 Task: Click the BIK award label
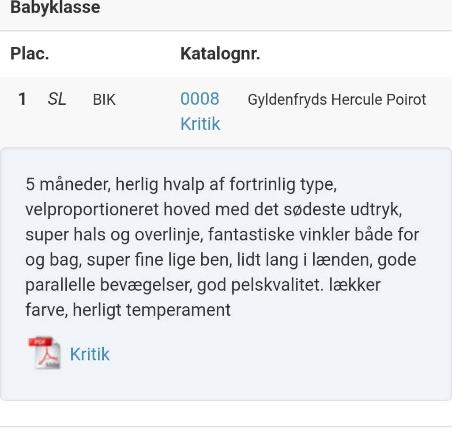click(104, 100)
